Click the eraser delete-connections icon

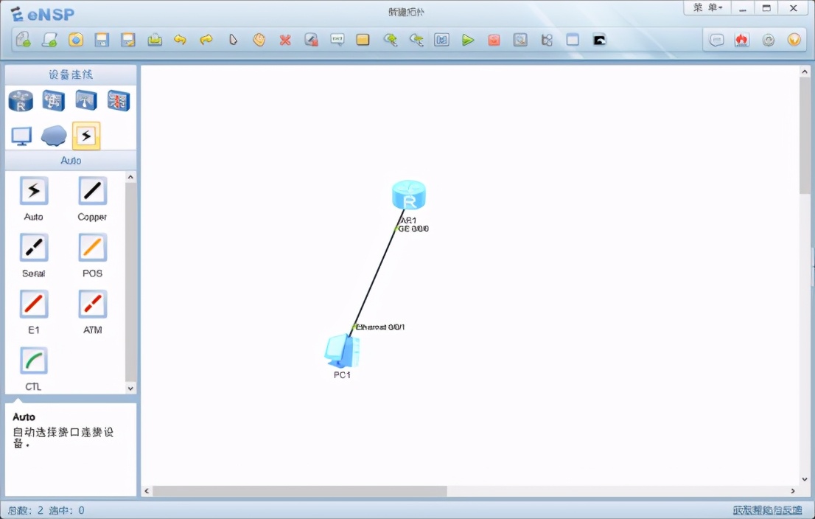pos(312,40)
